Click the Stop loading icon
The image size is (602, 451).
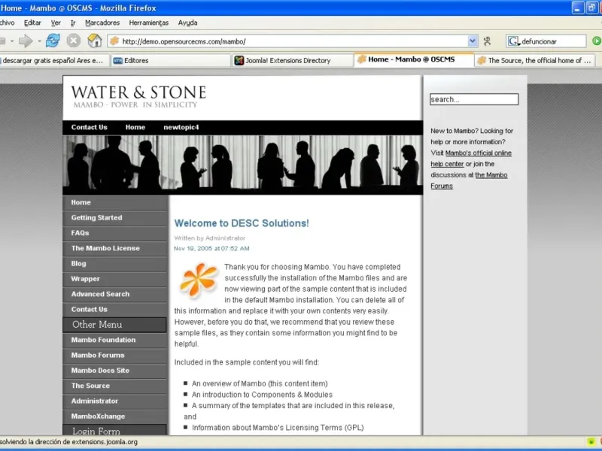[73, 41]
